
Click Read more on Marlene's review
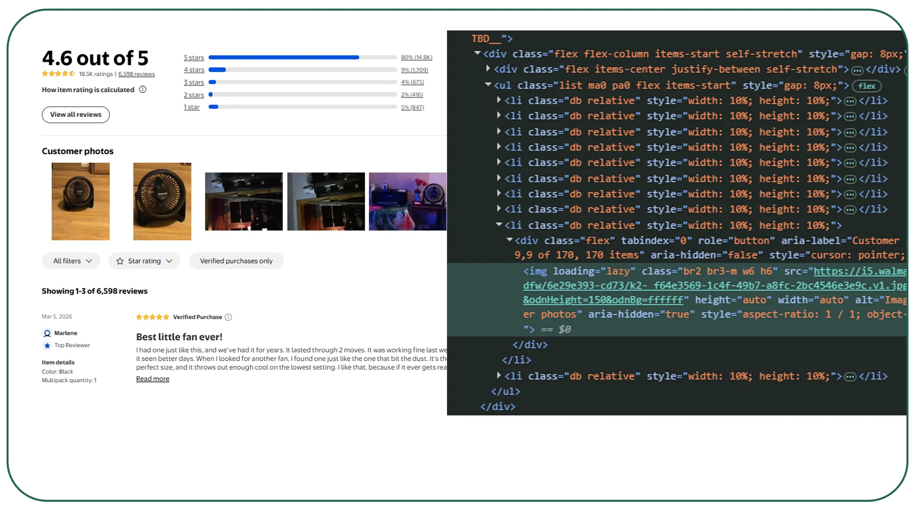point(153,379)
